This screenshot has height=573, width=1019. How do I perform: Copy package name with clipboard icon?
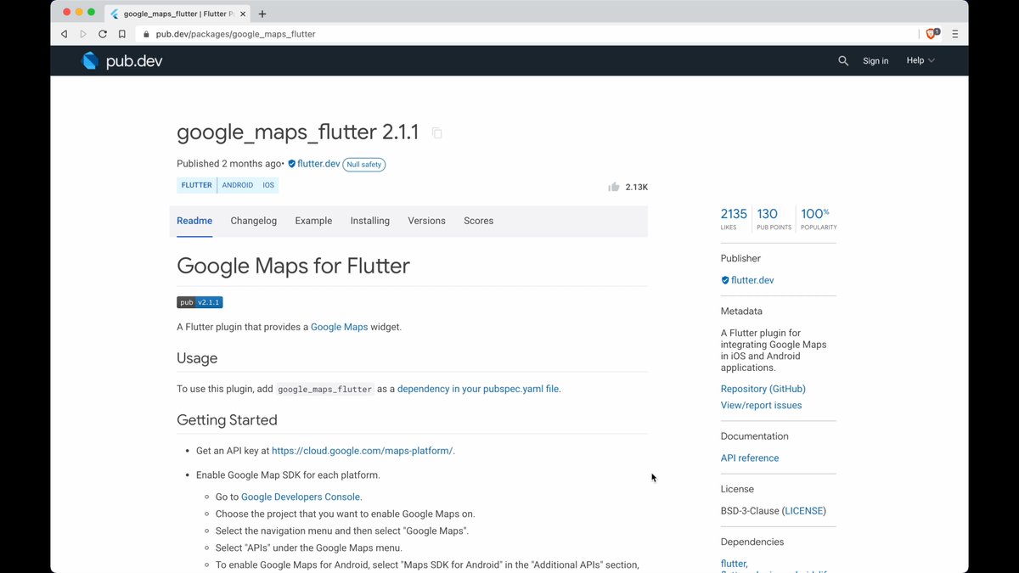(x=436, y=133)
